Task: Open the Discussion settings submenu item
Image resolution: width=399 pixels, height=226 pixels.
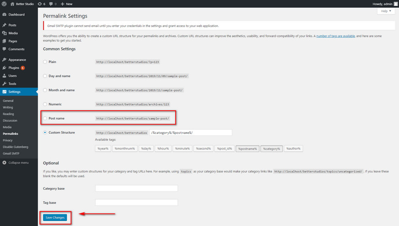Action: 10,121
